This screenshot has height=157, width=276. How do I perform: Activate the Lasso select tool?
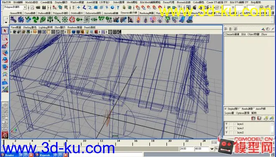click(5, 38)
